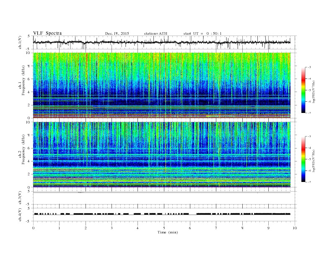This screenshot has width=332, height=256.
Task: Click the ch.4 voltage pulse trace
Action: point(162,214)
